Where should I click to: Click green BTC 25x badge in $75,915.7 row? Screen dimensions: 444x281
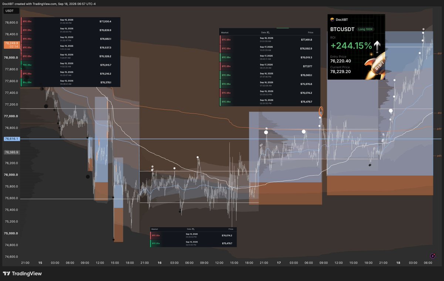pyautogui.click(x=27, y=65)
